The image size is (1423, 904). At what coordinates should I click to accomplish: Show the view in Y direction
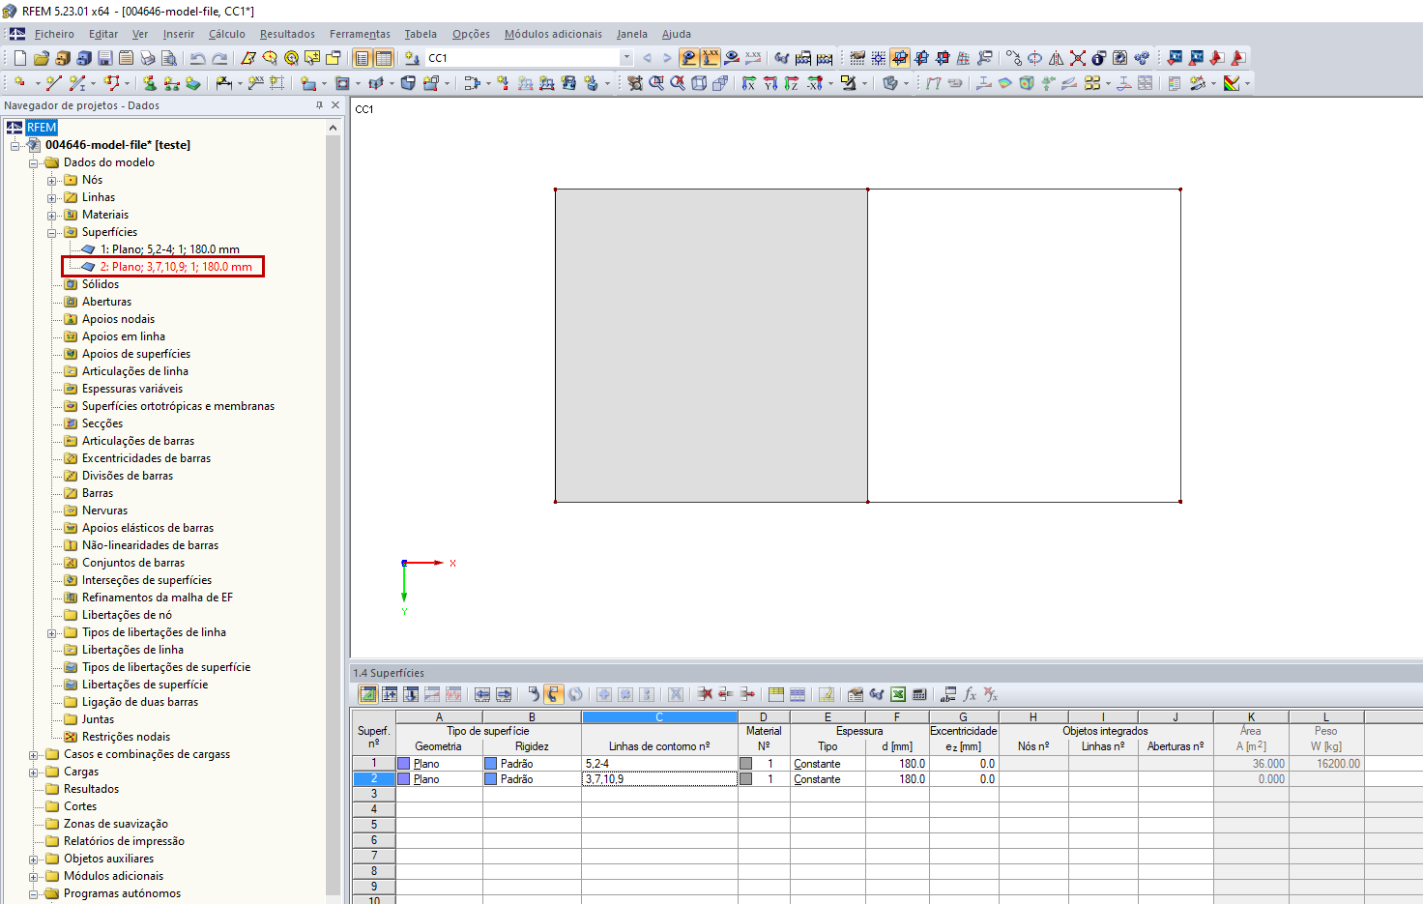(x=770, y=83)
